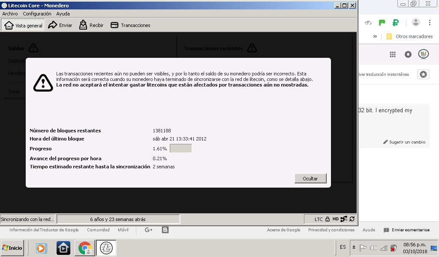The width and height of the screenshot is (439, 257).
Task: Open the Configuración menu
Action: click(x=37, y=14)
